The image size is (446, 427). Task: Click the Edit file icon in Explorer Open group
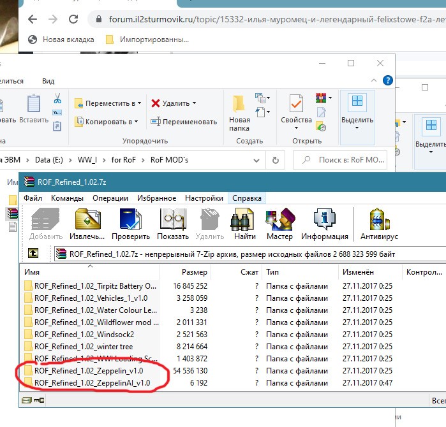coord(321,112)
